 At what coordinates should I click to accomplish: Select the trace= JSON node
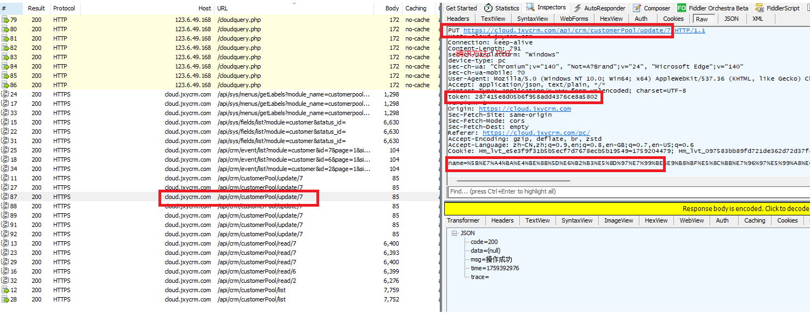479,277
